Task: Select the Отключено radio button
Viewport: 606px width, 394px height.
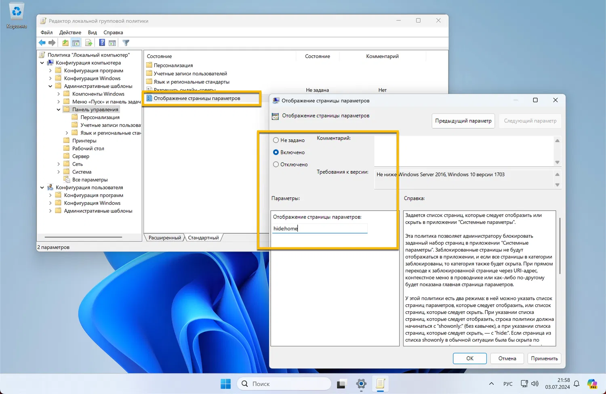Action: click(276, 164)
